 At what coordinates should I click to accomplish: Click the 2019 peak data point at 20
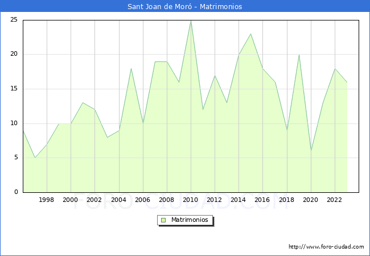pyautogui.click(x=299, y=55)
